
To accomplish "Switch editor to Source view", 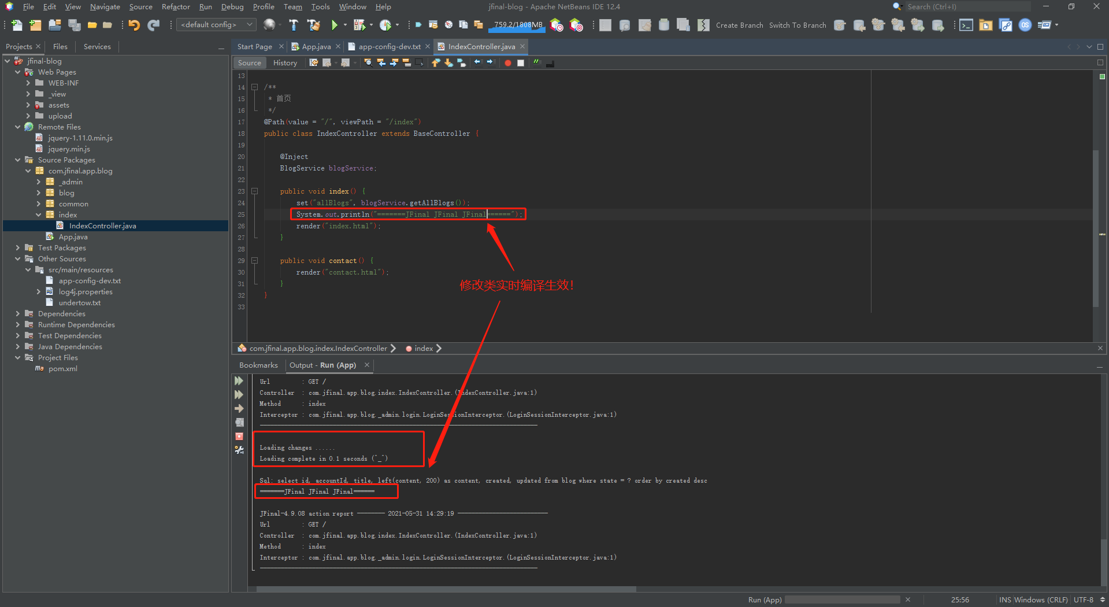I will (x=249, y=62).
